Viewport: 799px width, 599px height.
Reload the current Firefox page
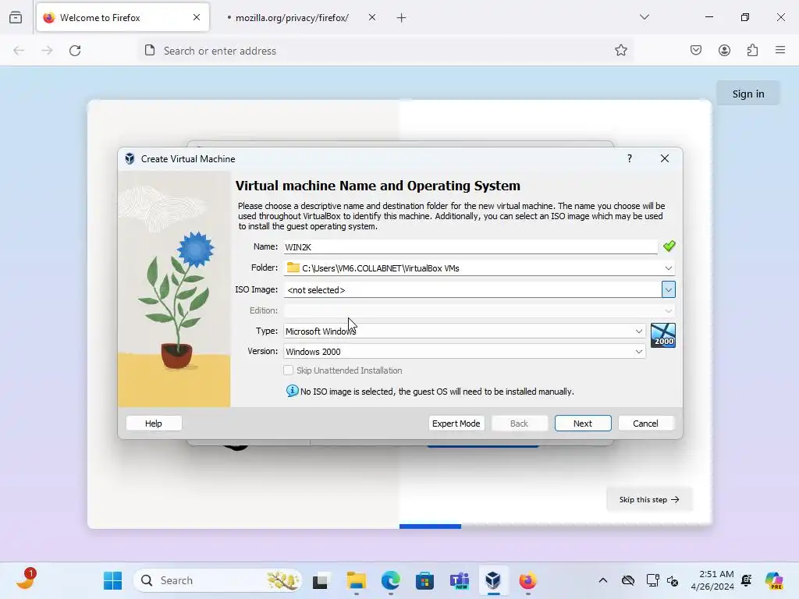[75, 51]
